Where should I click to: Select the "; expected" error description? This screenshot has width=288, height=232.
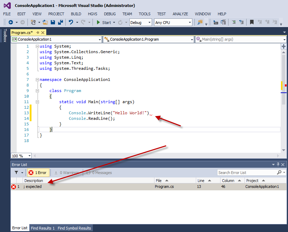(32, 187)
